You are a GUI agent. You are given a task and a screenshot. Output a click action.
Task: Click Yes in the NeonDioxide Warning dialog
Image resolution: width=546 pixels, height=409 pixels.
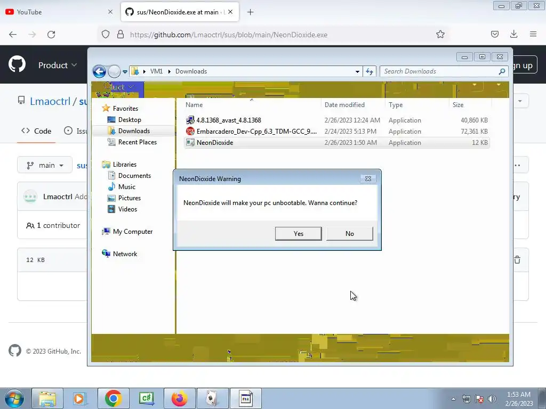[x=299, y=234]
